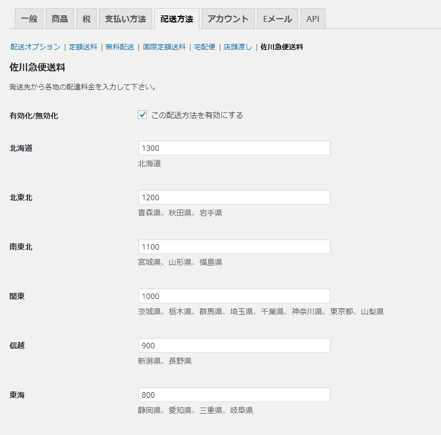Click the 関東 row label

pyautogui.click(x=17, y=296)
